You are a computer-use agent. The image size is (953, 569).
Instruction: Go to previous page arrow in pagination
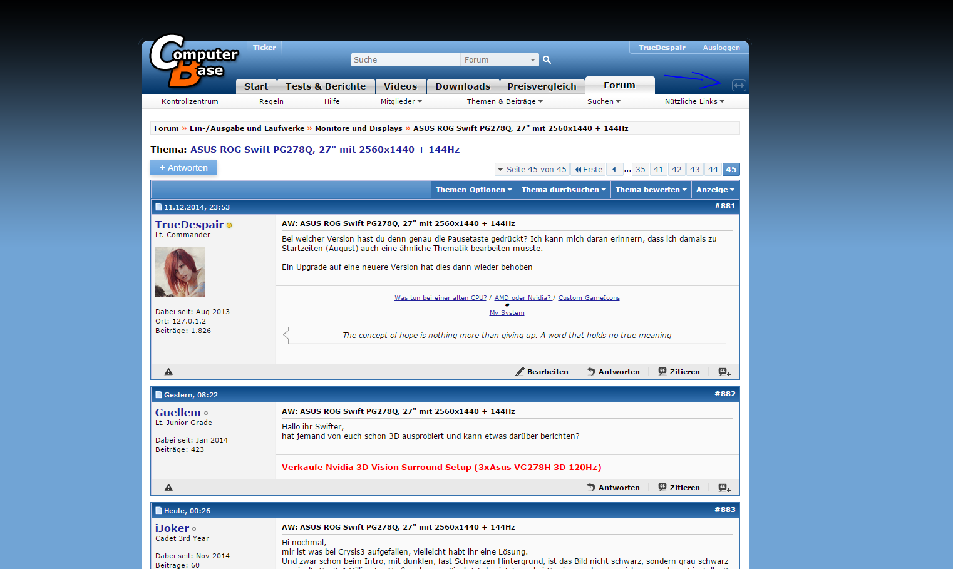pos(614,170)
